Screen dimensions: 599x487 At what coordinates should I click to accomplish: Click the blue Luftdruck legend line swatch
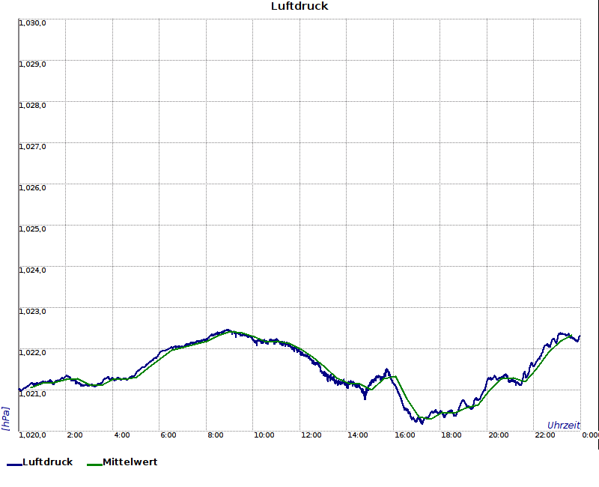click(14, 465)
